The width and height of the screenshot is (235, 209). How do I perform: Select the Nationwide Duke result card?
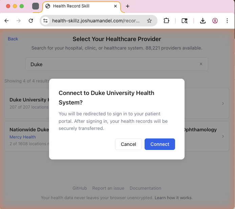(x=27, y=136)
